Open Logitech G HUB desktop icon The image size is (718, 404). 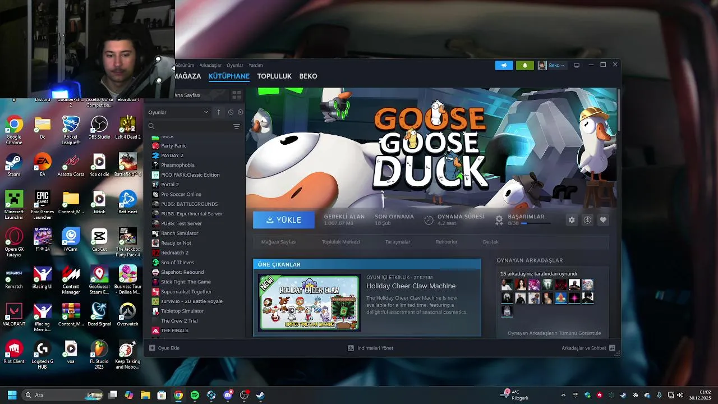[x=43, y=355]
